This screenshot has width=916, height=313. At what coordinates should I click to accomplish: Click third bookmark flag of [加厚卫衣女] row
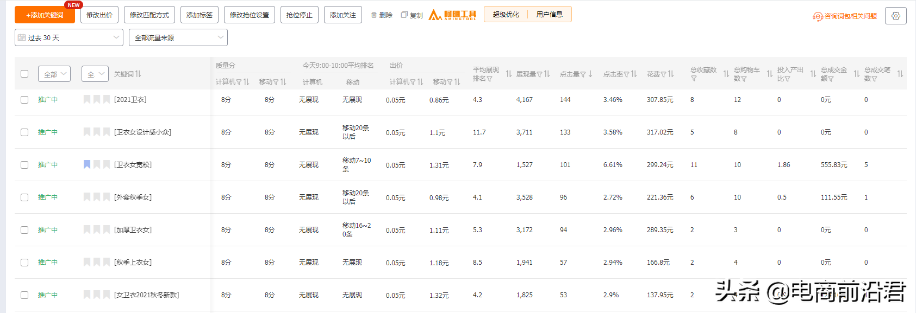[x=107, y=229]
